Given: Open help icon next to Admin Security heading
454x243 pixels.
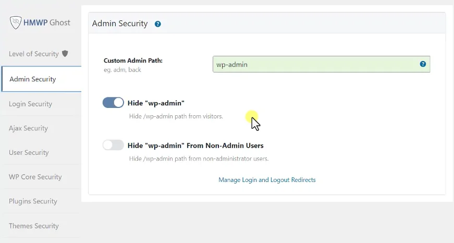Looking at the screenshot, I should [157, 24].
